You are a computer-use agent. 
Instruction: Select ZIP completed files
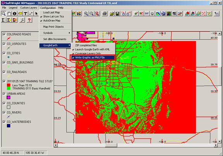[x=93, y=45]
